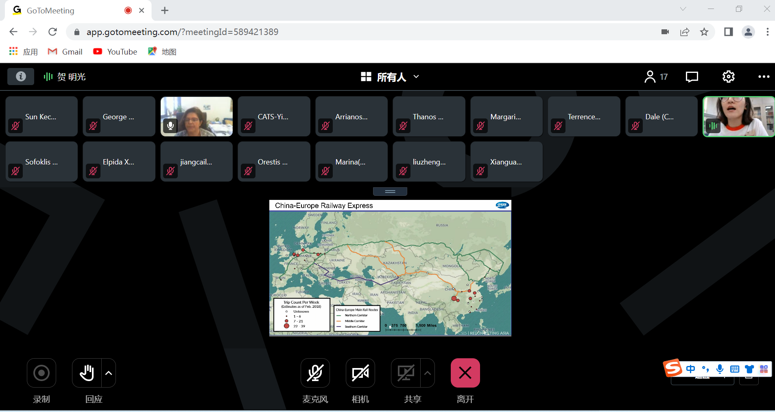Select George participant tile
The width and height of the screenshot is (775, 412).
coord(119,116)
